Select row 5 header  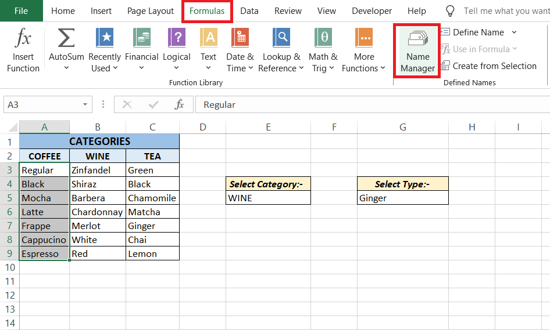(x=9, y=198)
